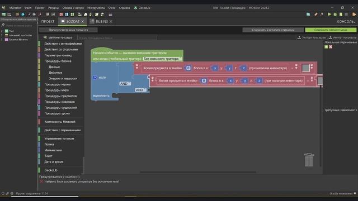Open the Файл menu
The width and height of the screenshot is (358, 201).
tap(28, 8)
